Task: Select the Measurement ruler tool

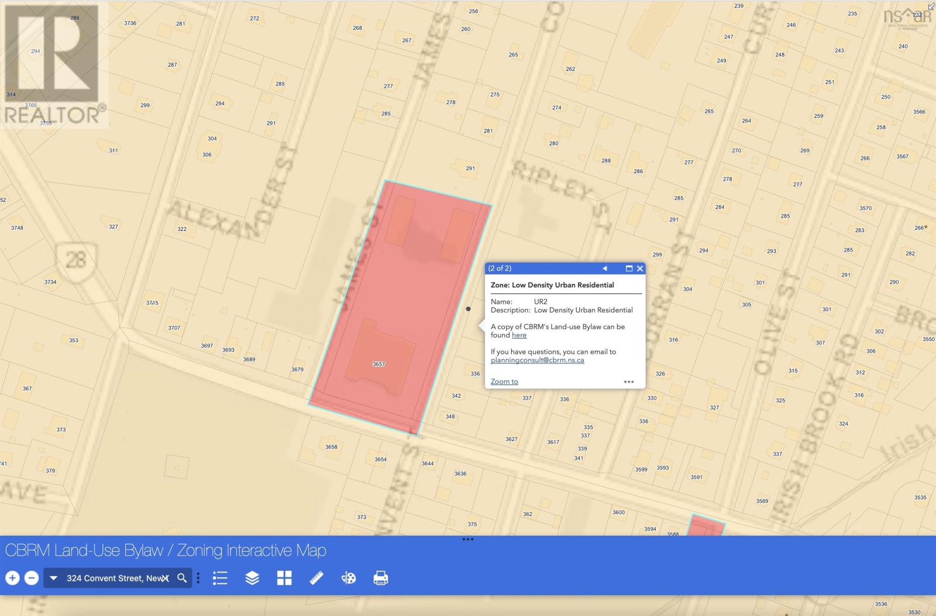Action: (316, 578)
